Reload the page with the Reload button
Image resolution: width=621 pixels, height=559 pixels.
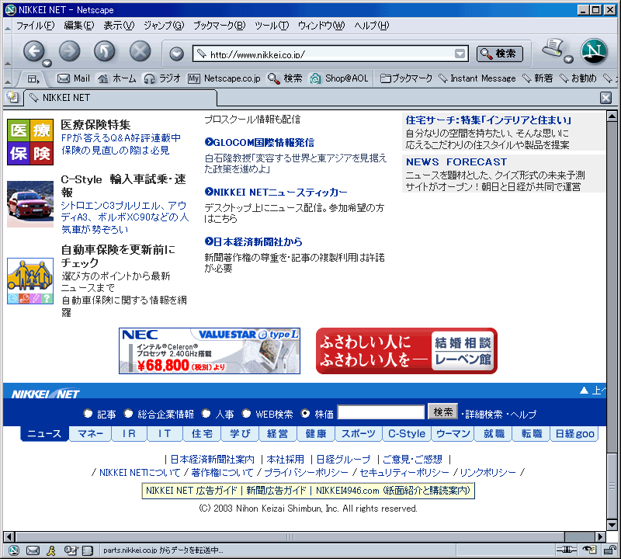point(105,51)
